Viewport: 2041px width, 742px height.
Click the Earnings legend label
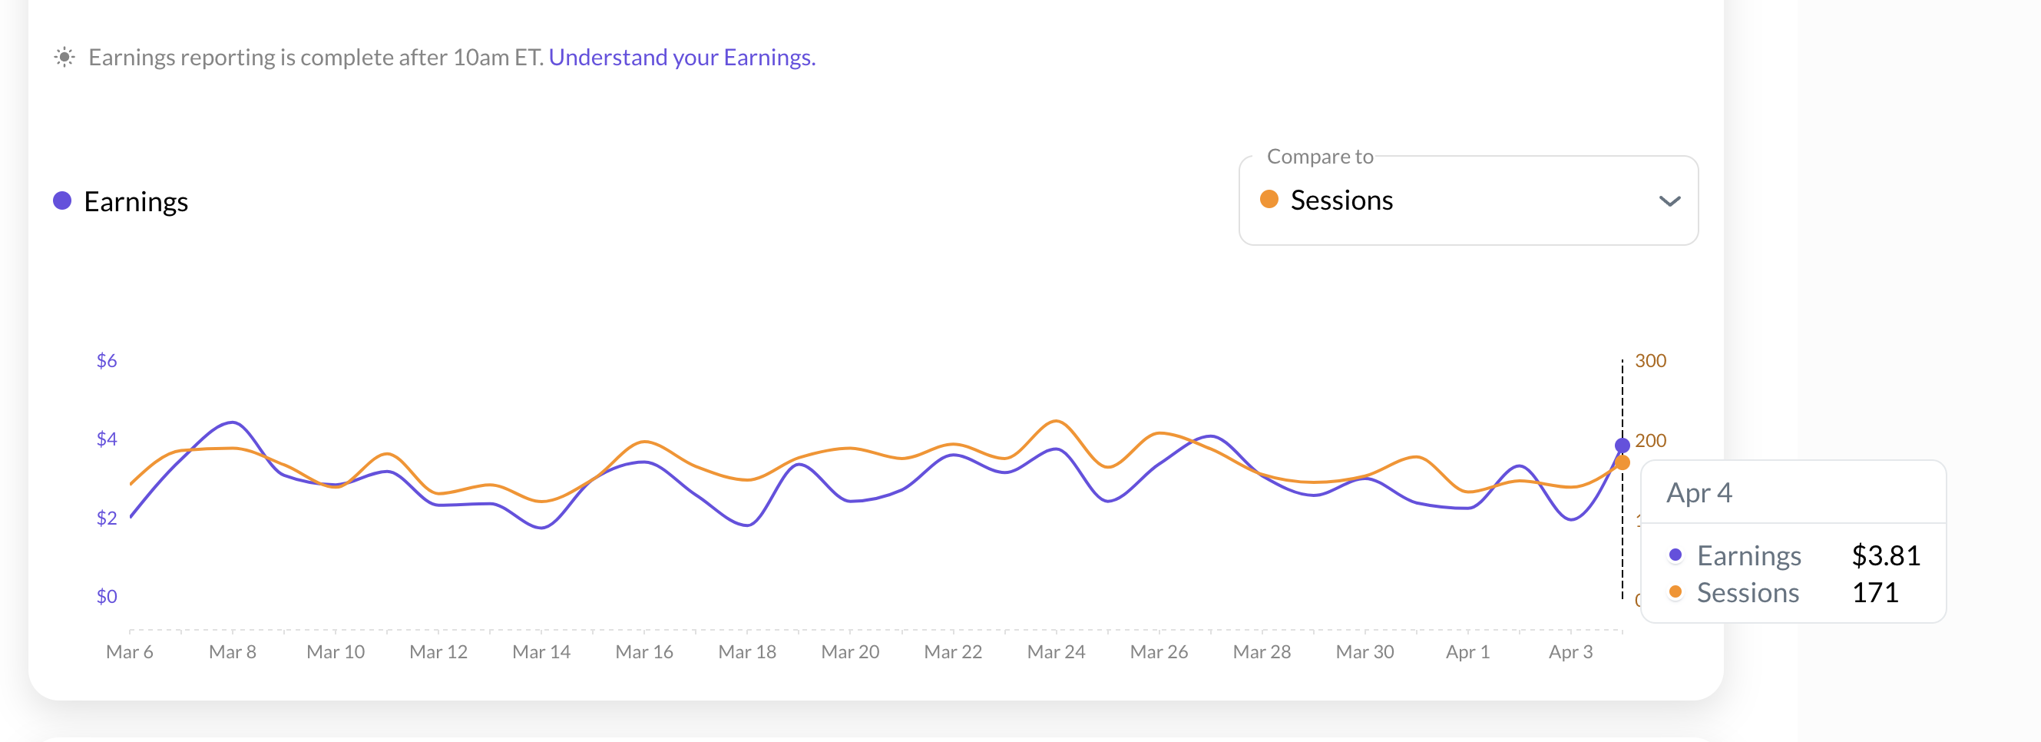135,201
